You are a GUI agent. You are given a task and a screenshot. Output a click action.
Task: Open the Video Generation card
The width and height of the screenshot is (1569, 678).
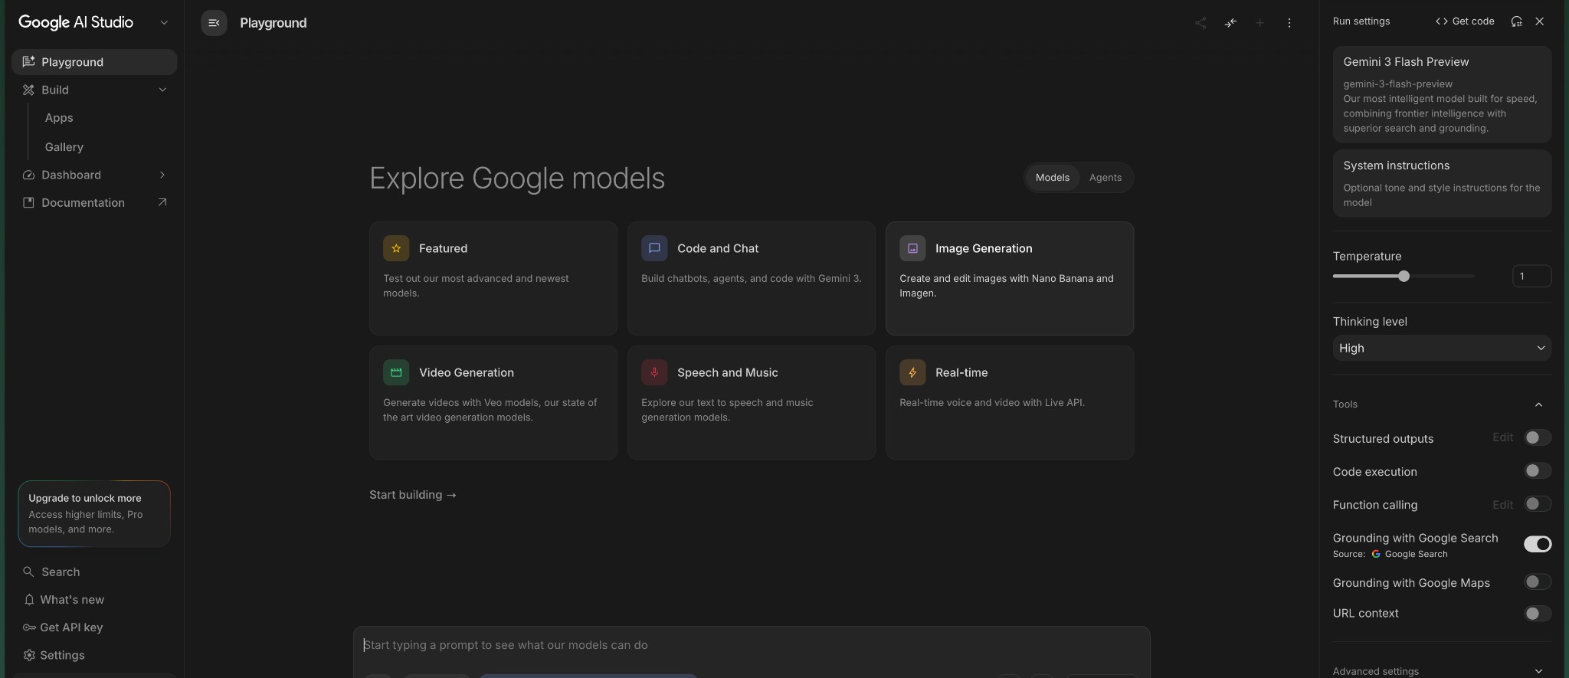tap(493, 402)
